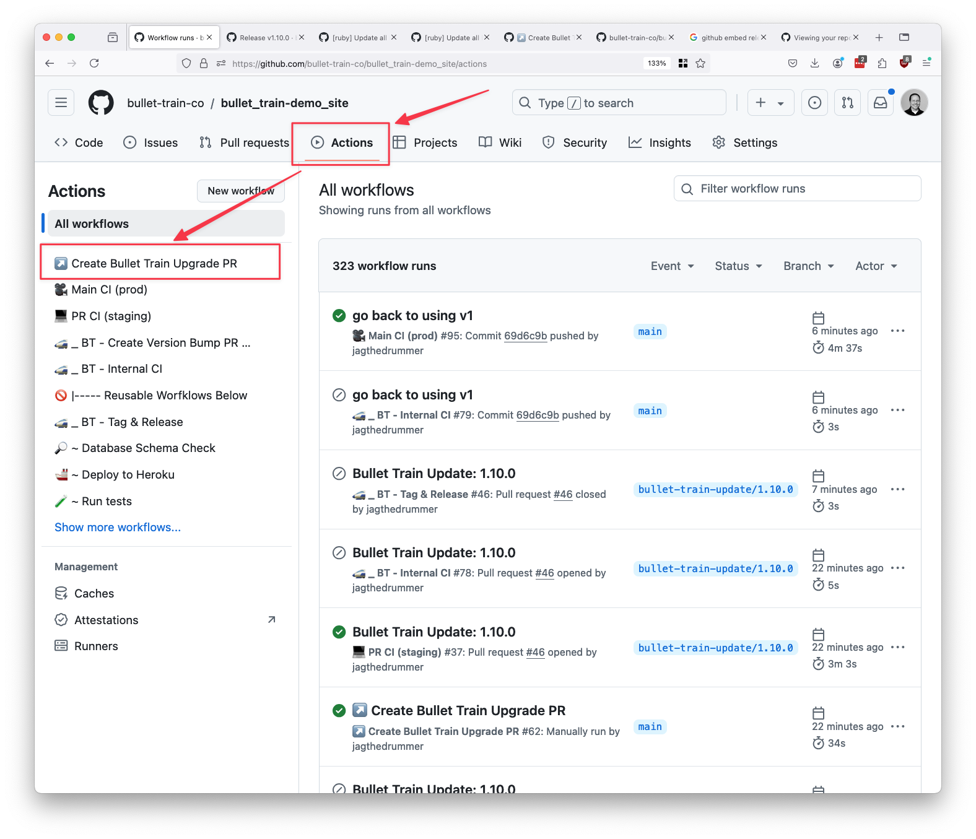Open the Projects tab
The image size is (976, 839).
(x=425, y=142)
